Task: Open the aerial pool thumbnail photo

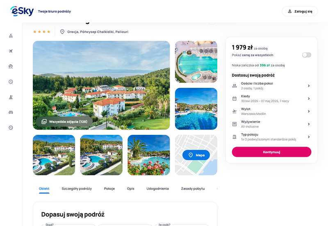Action: 196,62
